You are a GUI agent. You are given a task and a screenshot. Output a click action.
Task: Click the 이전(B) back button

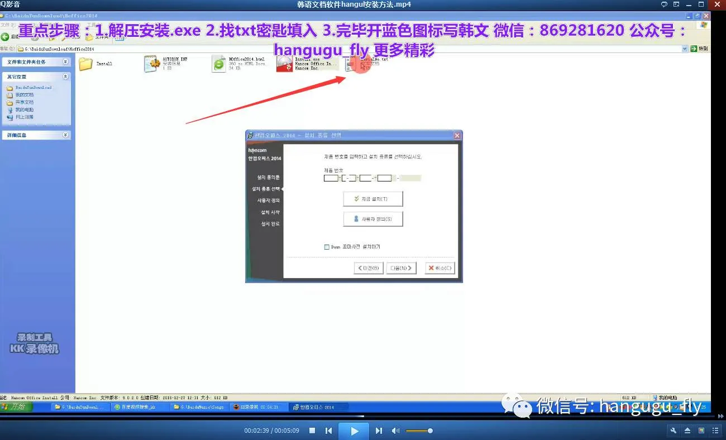(369, 268)
